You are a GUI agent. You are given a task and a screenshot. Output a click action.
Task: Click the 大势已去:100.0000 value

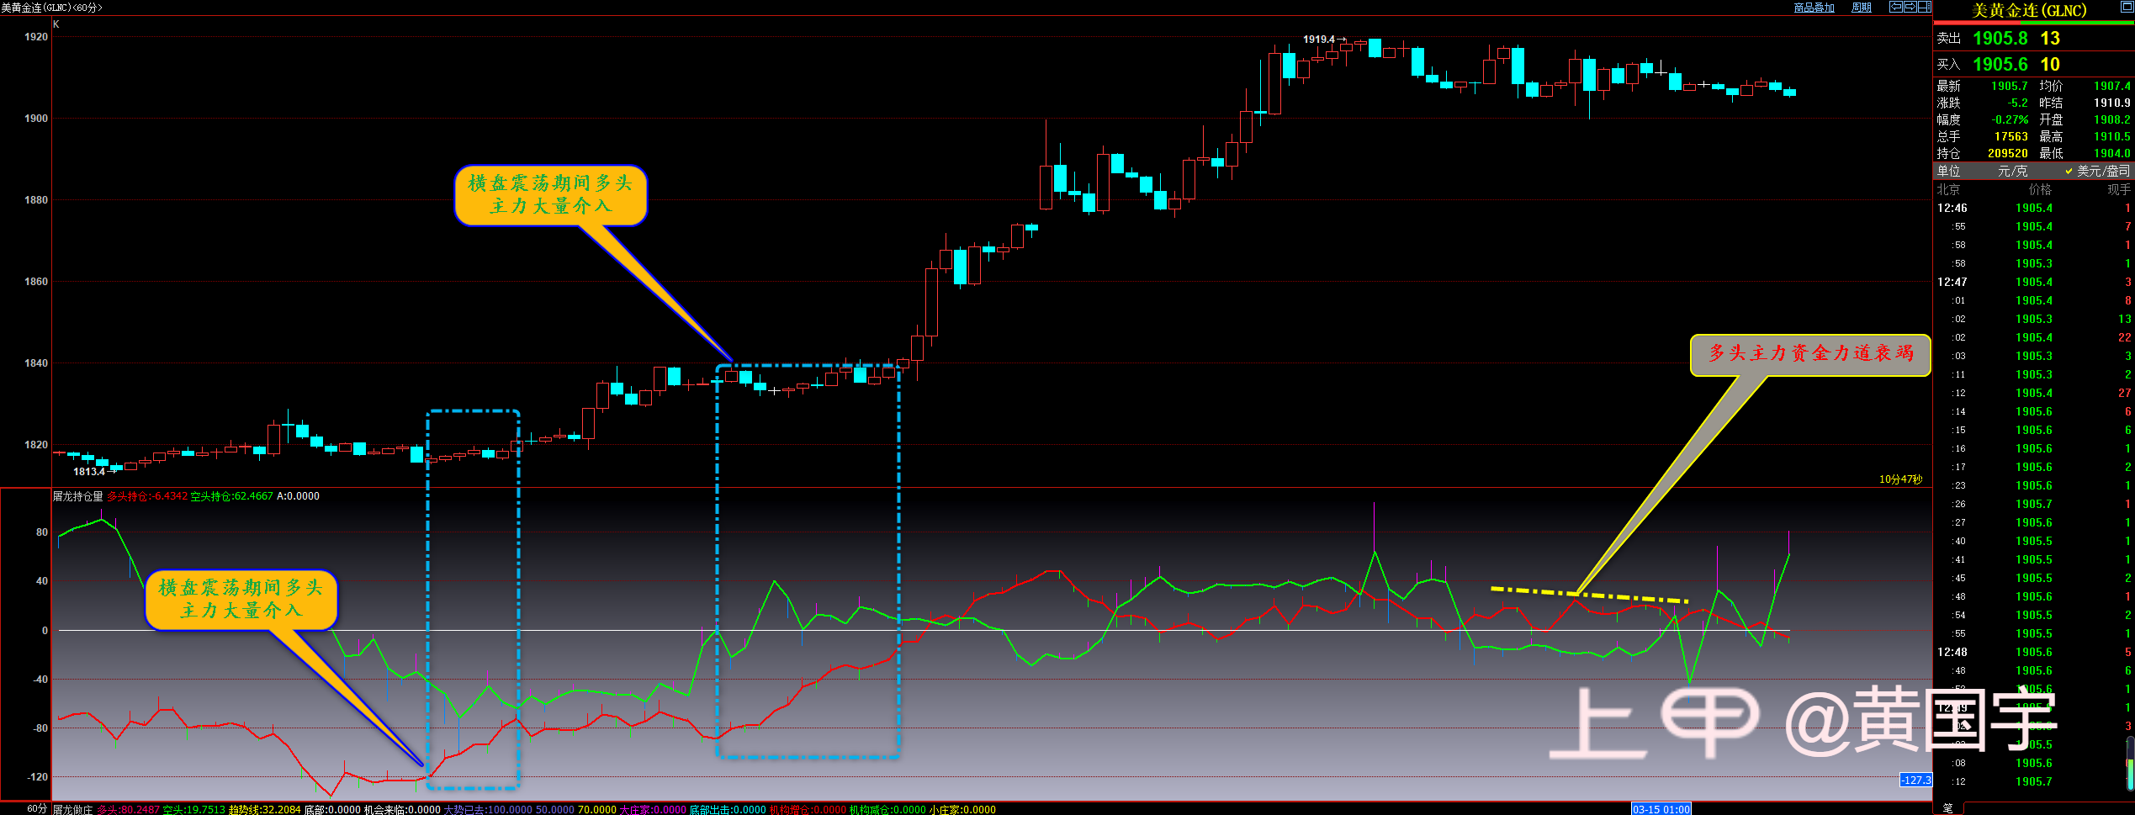pyautogui.click(x=488, y=809)
